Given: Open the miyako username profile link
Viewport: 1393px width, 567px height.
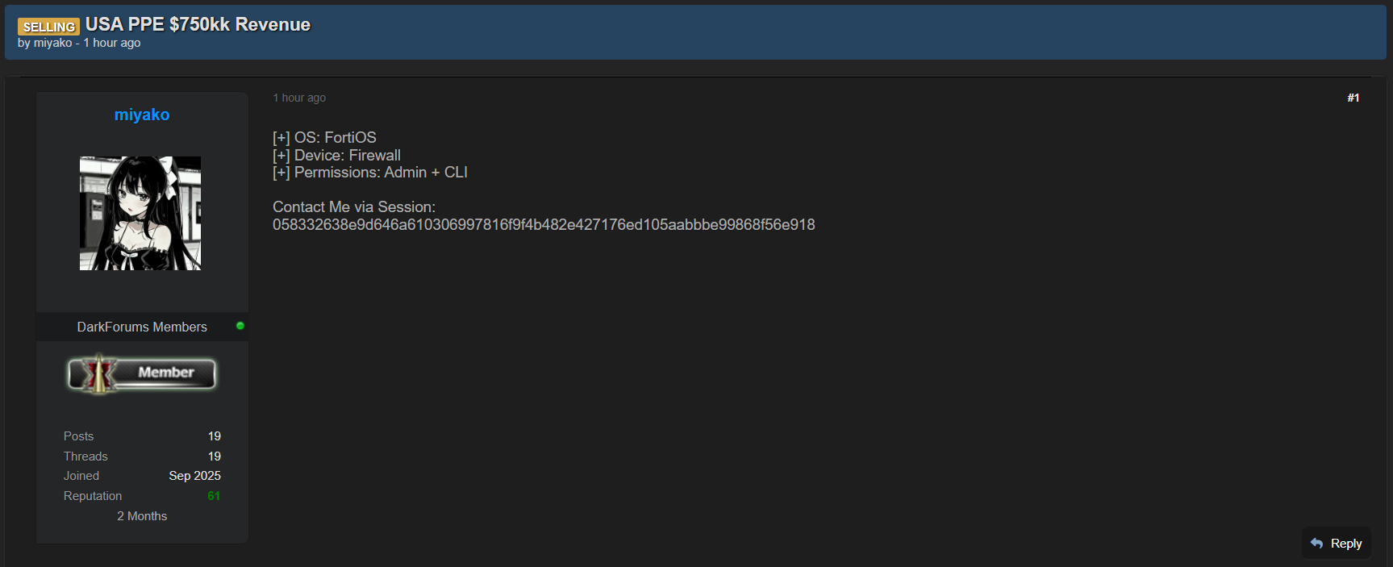Looking at the screenshot, I should pyautogui.click(x=142, y=115).
